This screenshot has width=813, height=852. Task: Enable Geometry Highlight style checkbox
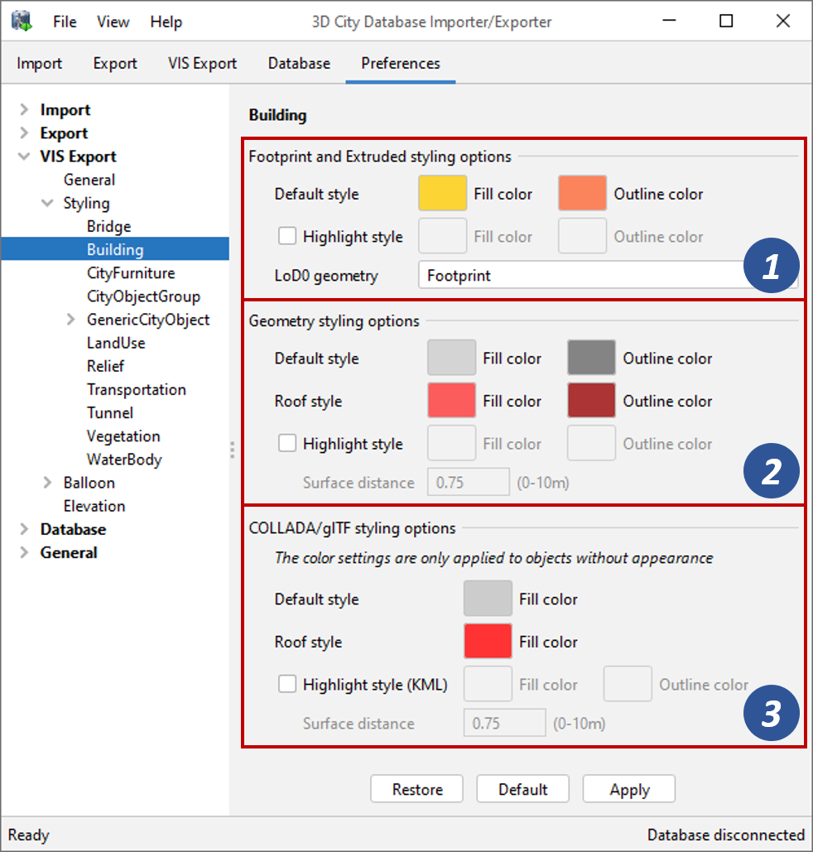[x=287, y=444]
